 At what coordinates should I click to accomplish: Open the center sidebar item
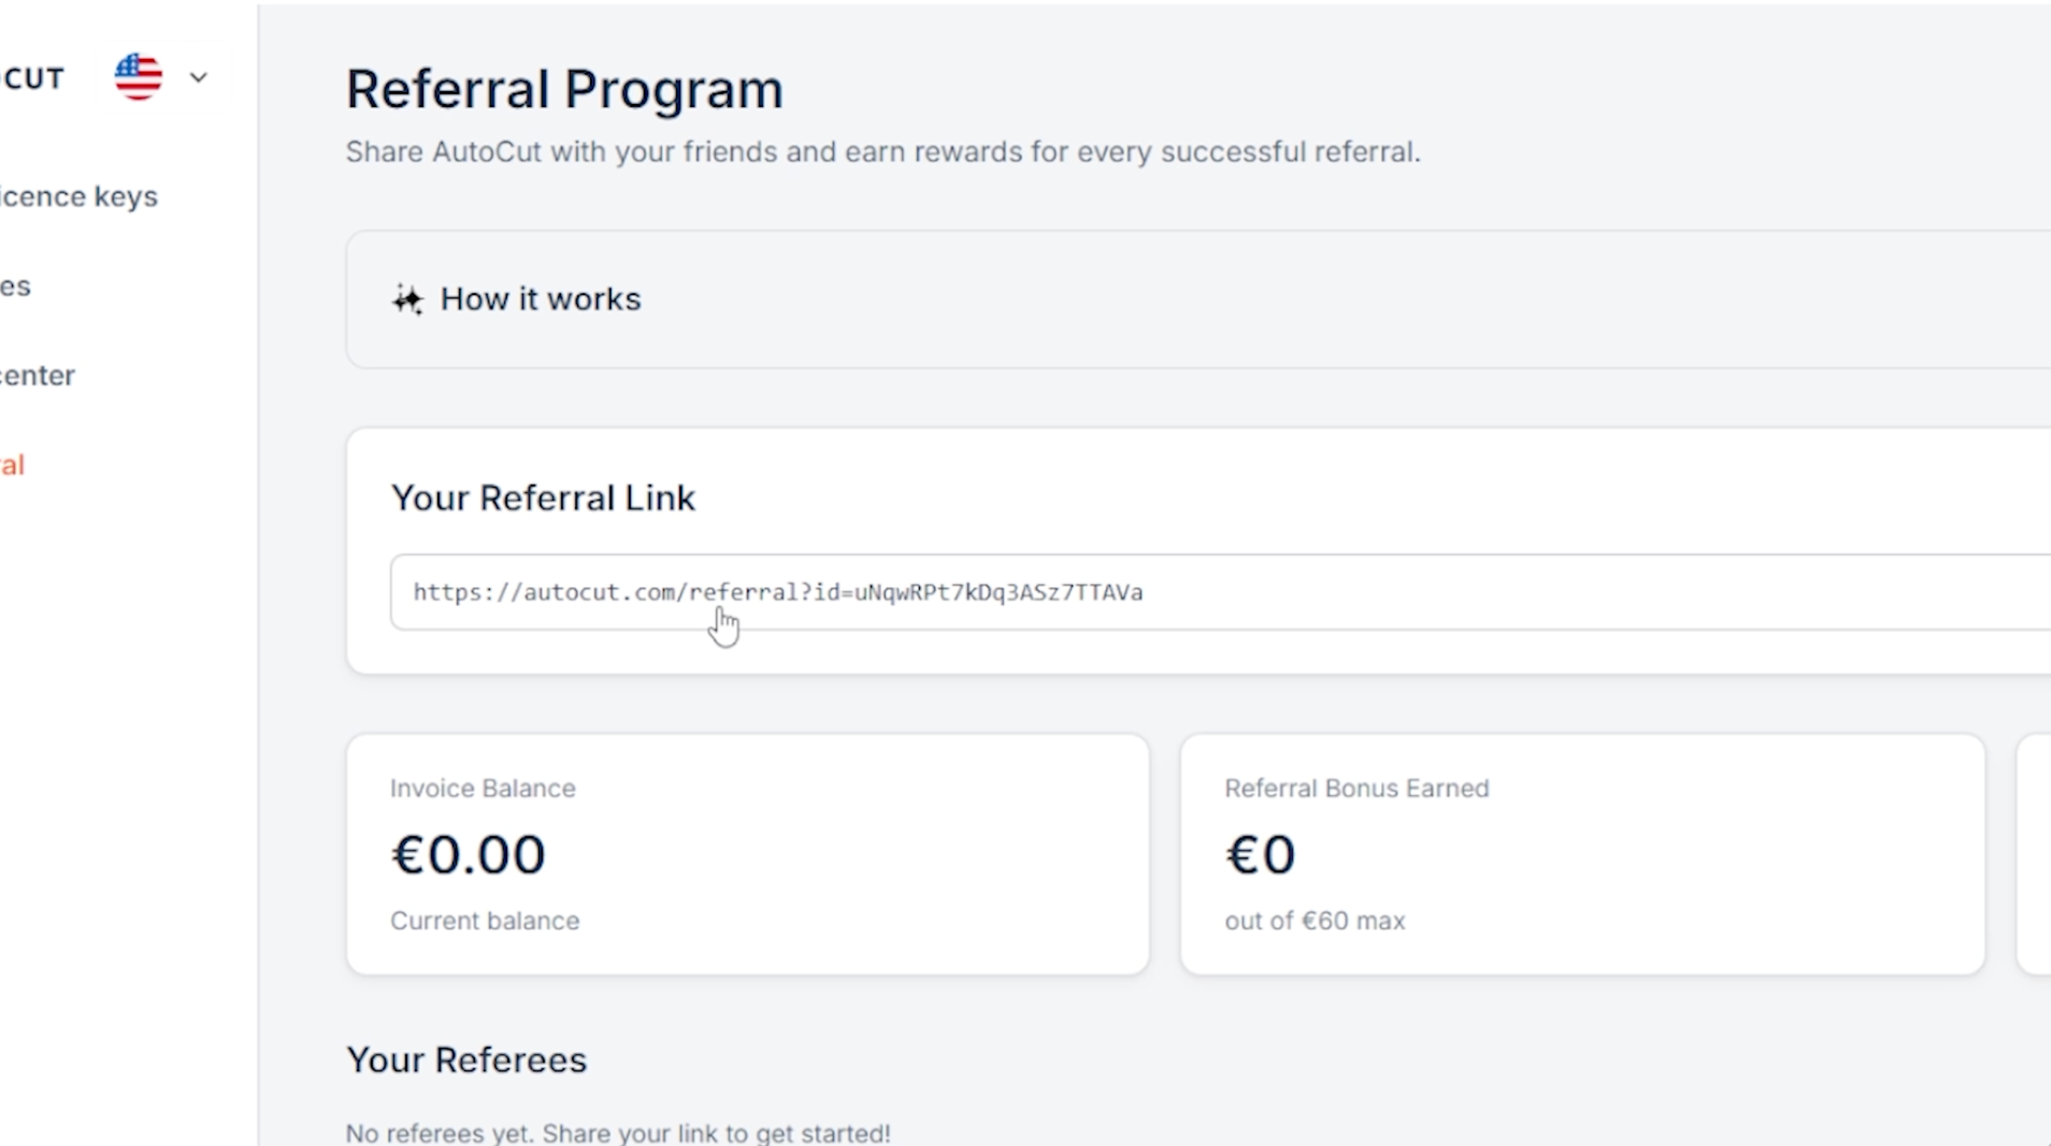click(x=37, y=375)
